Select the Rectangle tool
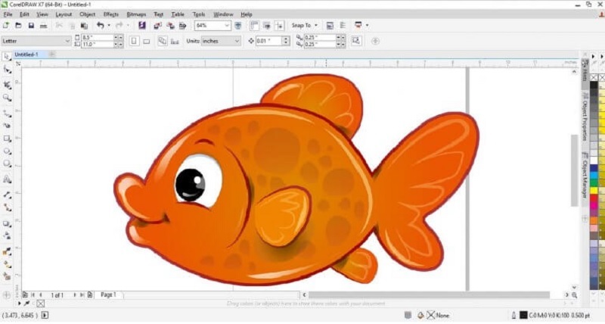 (7, 139)
